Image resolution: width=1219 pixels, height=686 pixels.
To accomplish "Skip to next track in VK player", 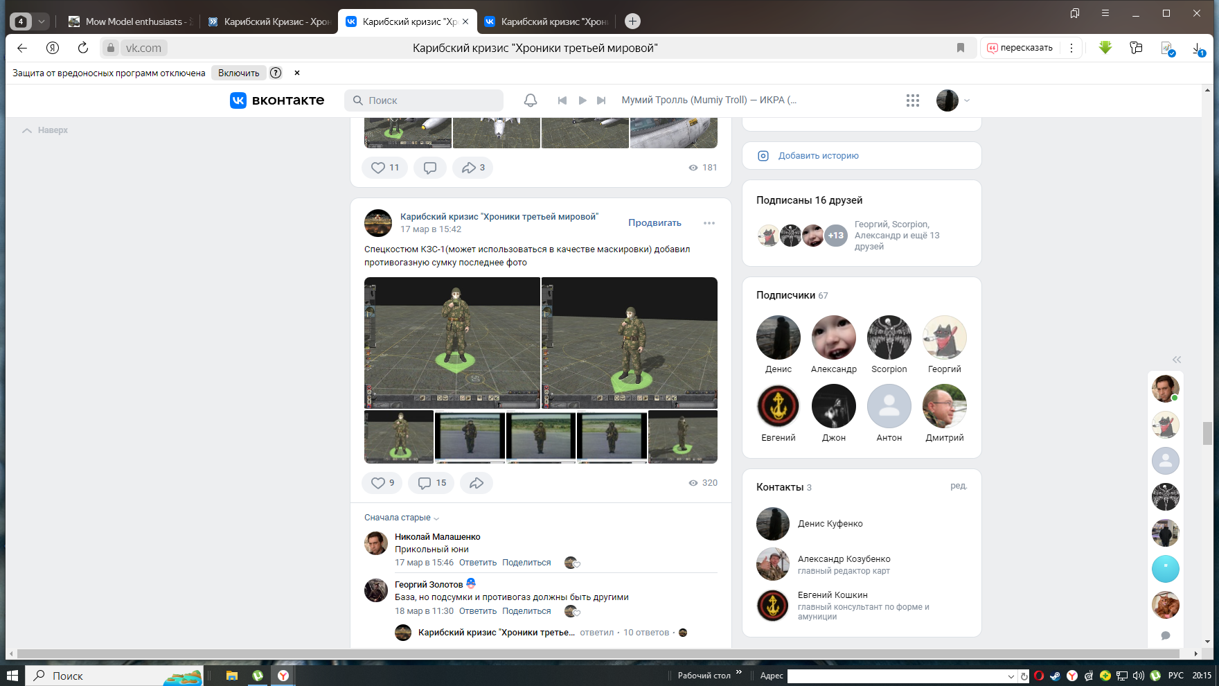I will [x=601, y=100].
